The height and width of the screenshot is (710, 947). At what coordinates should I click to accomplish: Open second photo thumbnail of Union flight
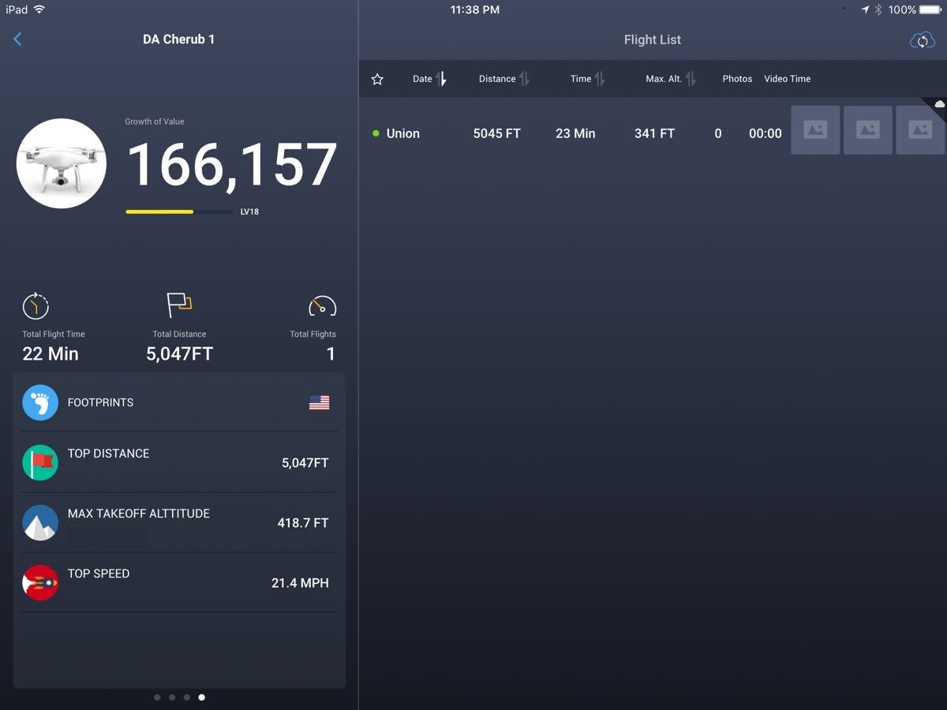pos(868,130)
